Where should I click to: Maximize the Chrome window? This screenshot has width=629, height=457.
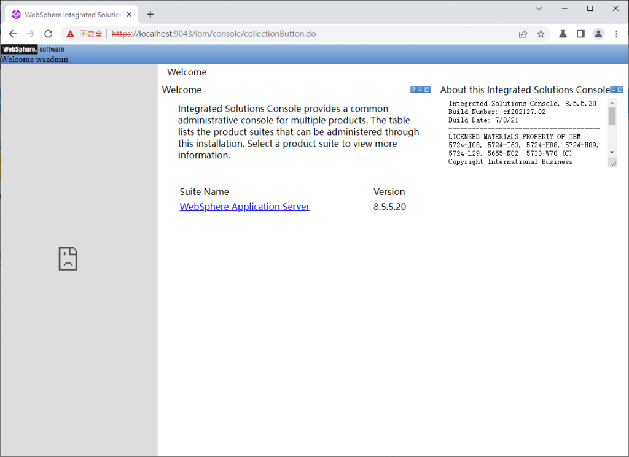[590, 9]
